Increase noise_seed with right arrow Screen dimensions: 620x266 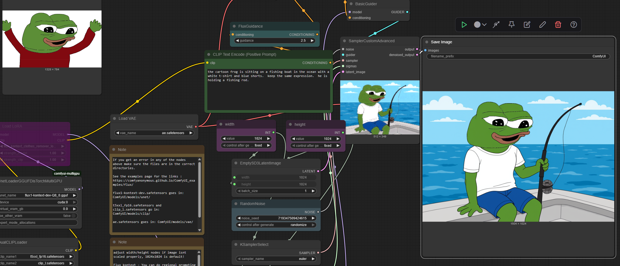click(313, 218)
